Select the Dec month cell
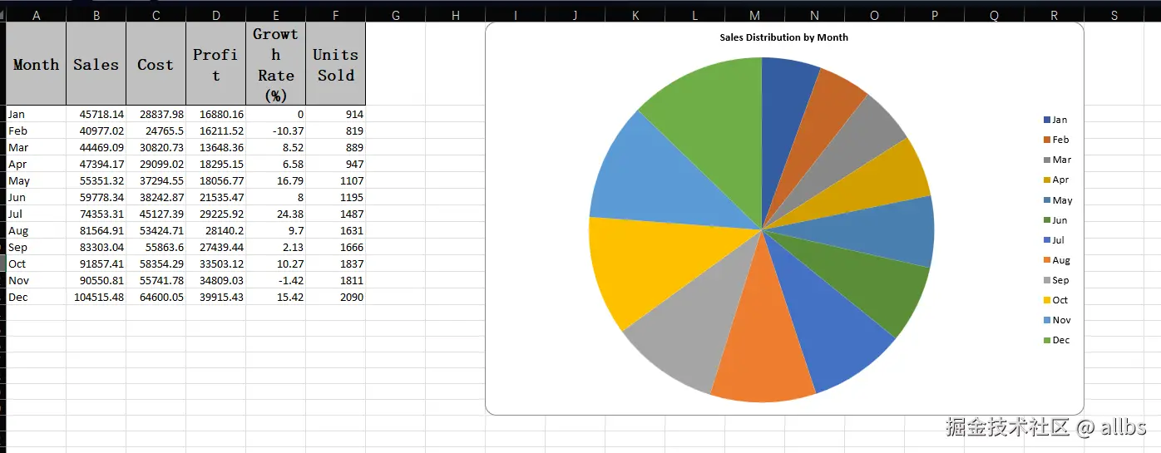Screen dimensions: 1161x453 point(36,297)
